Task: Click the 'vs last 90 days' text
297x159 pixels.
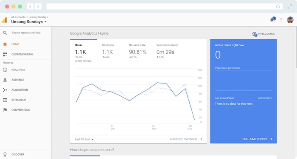Action: click(83, 61)
